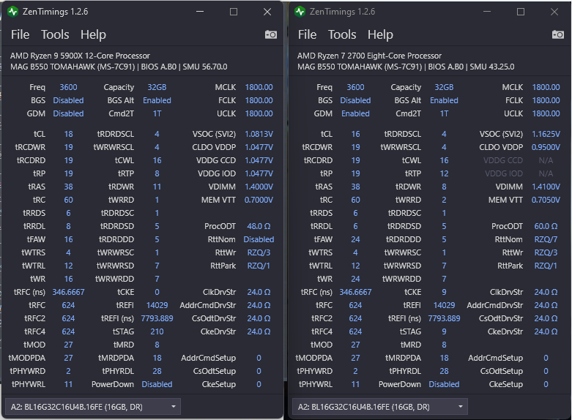Viewport: 572px width, 420px height.
Task: Click the camera screenshot icon in right window
Action: coord(558,34)
